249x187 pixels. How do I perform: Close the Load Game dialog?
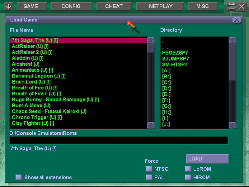coord(237,20)
